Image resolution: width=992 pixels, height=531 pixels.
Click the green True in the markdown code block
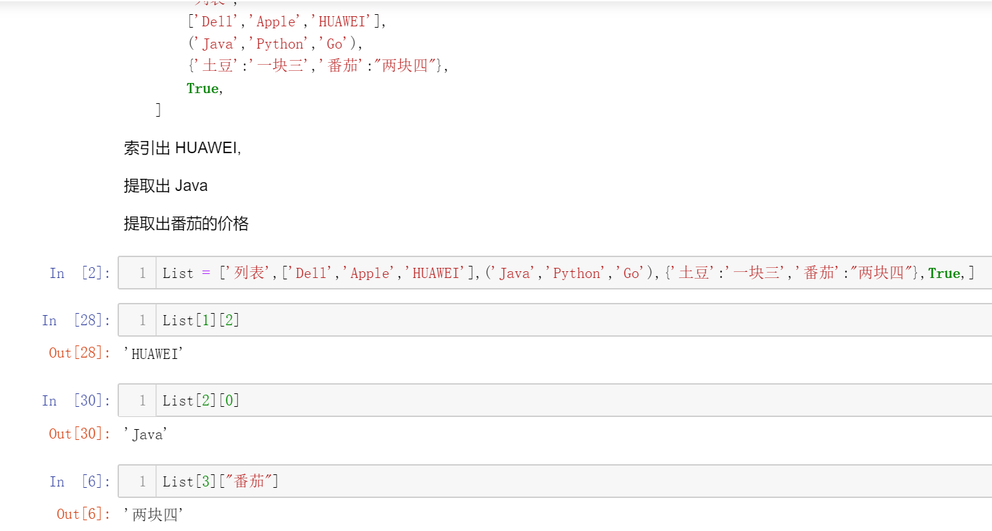tap(202, 88)
